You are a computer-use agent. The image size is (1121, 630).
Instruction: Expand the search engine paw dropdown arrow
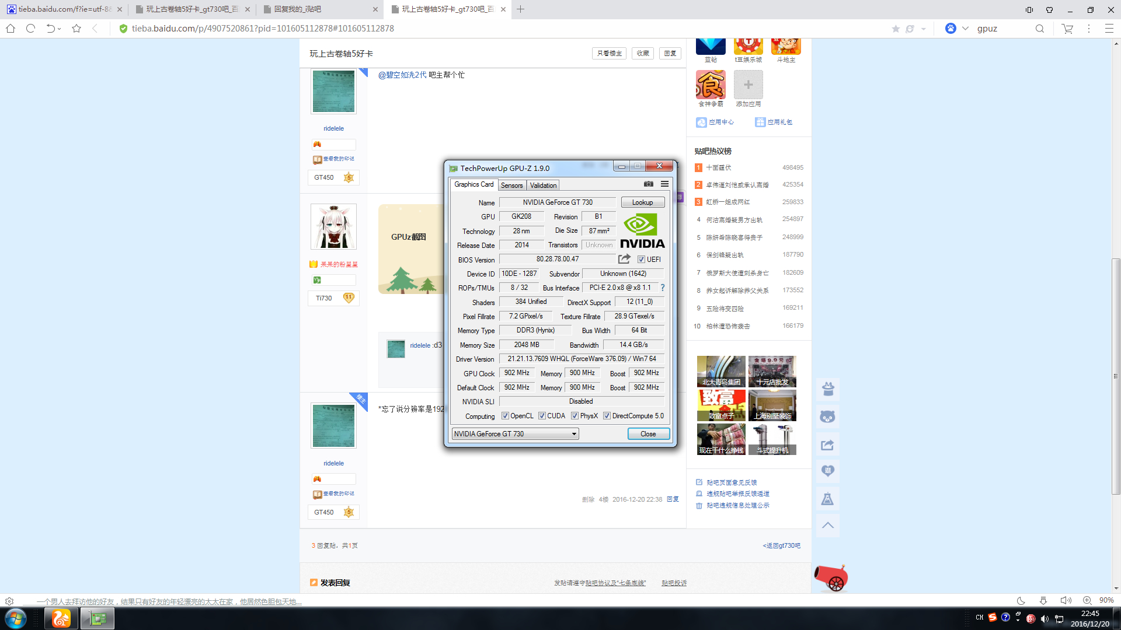tap(965, 28)
